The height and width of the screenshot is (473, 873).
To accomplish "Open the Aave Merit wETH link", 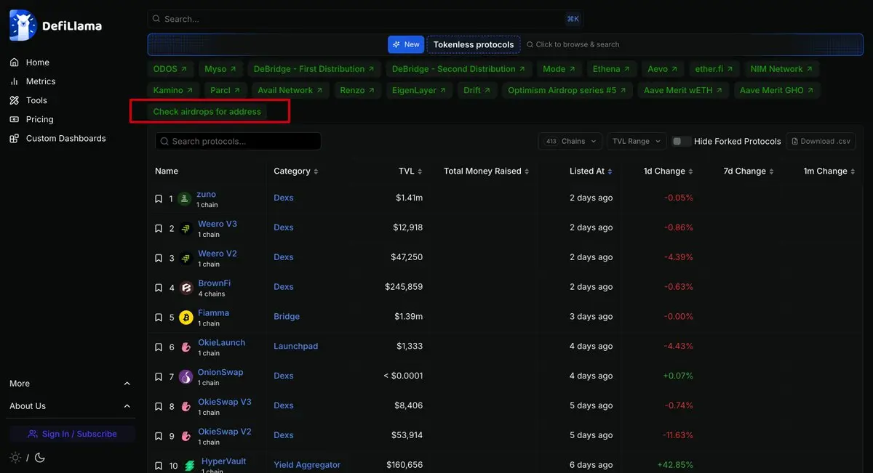I will click(683, 90).
